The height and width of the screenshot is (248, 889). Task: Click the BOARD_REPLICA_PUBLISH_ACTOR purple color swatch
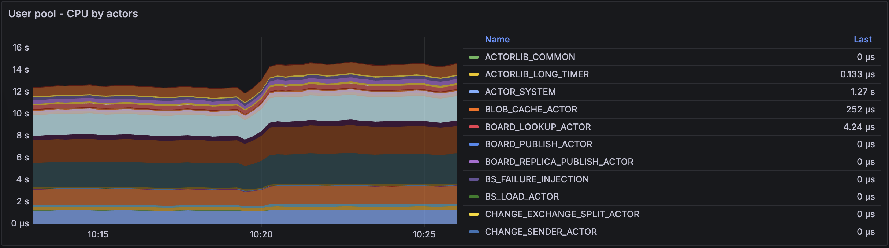pos(473,162)
